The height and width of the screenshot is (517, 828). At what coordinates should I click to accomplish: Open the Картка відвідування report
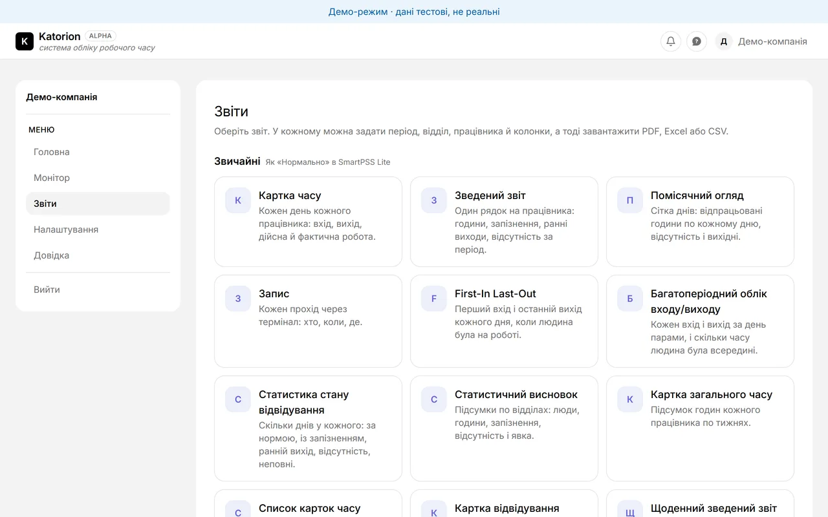504,503
